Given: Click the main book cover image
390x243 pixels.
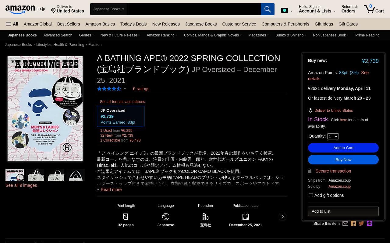Looking at the screenshot, I should click(x=45, y=108).
